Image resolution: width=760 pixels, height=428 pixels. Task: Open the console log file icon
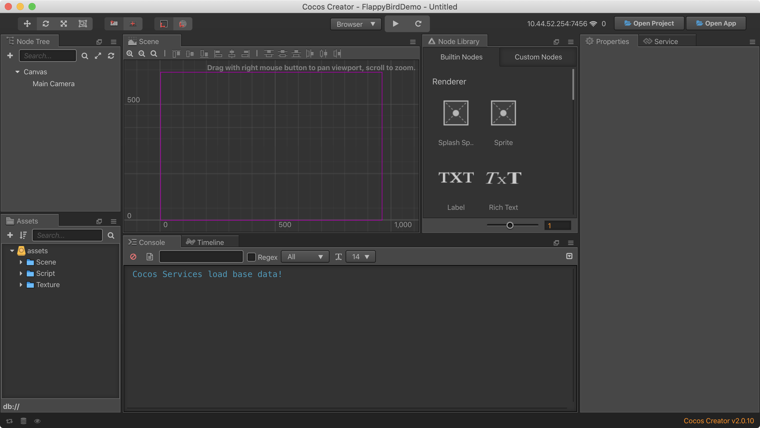click(x=150, y=257)
